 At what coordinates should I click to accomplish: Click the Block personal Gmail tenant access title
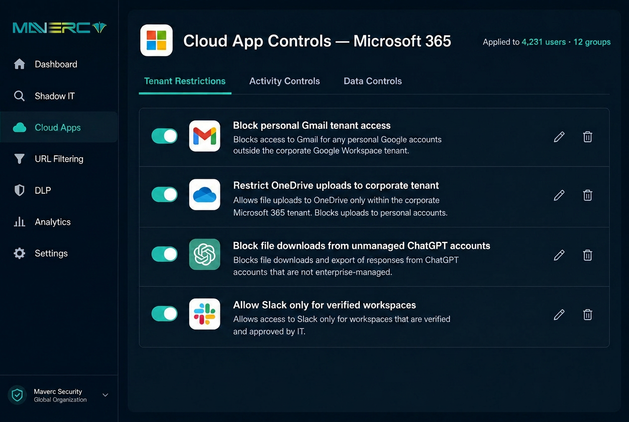pos(312,125)
